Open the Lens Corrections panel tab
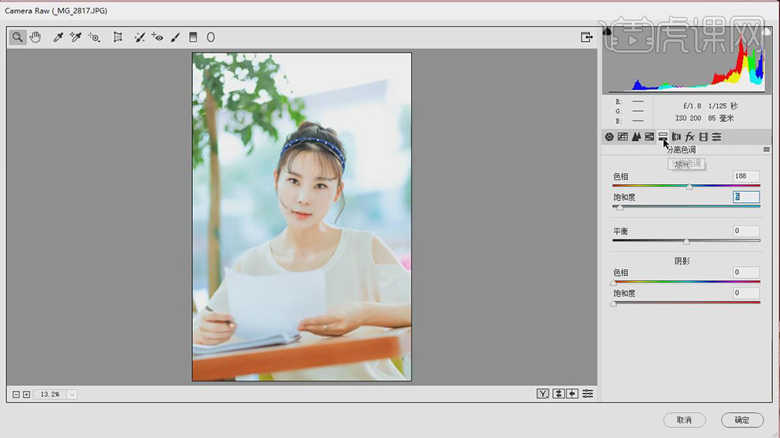780x438 pixels. (676, 137)
